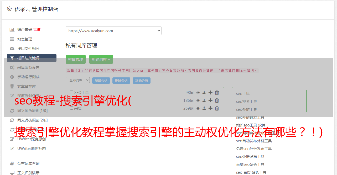Click the keyword 百度seo站长工具
The image size is (337, 175).
click(x=250, y=165)
